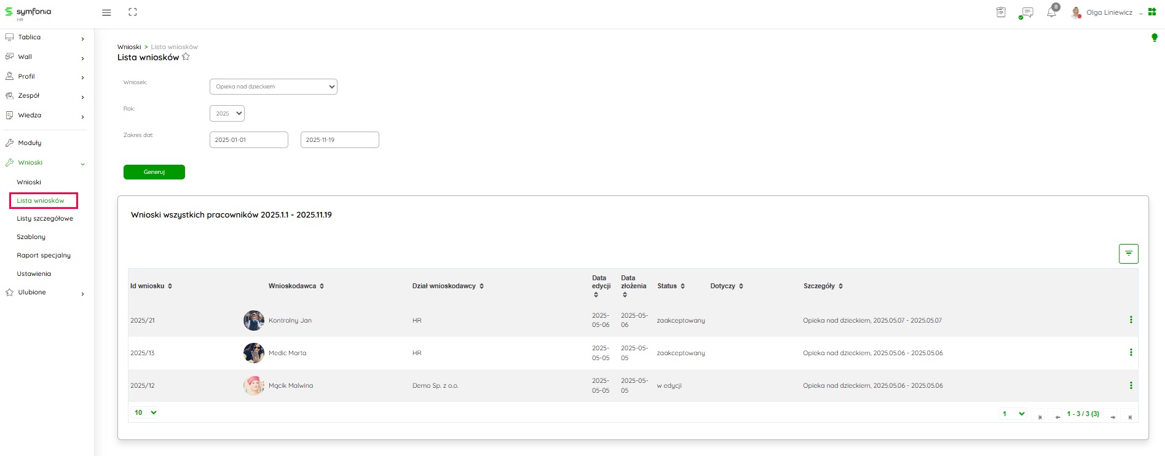Toggle the hamburger sidebar menu
Viewport: 1165px width, 456px height.
click(106, 12)
